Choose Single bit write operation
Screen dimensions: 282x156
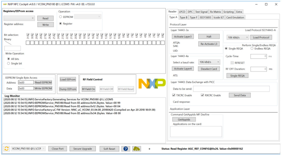click(x=8, y=64)
